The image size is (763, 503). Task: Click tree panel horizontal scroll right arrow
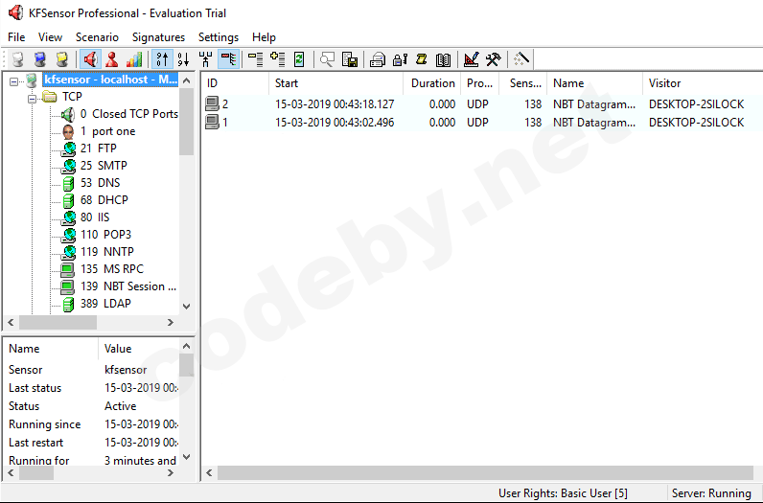[x=171, y=322]
